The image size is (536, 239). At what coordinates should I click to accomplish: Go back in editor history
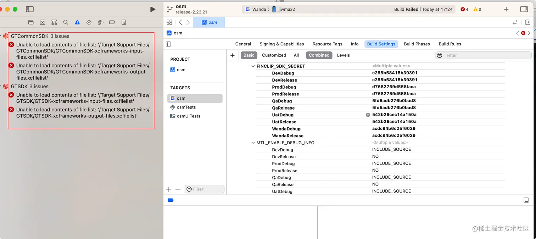[180, 22]
